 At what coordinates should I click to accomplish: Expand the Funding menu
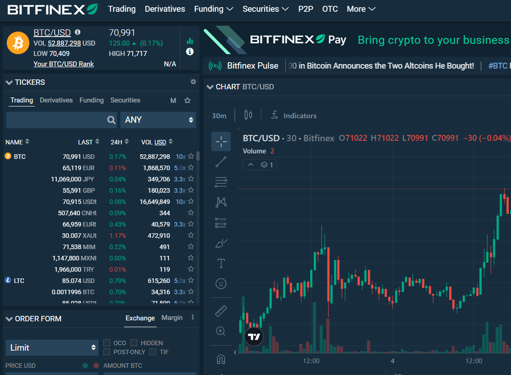tap(214, 9)
